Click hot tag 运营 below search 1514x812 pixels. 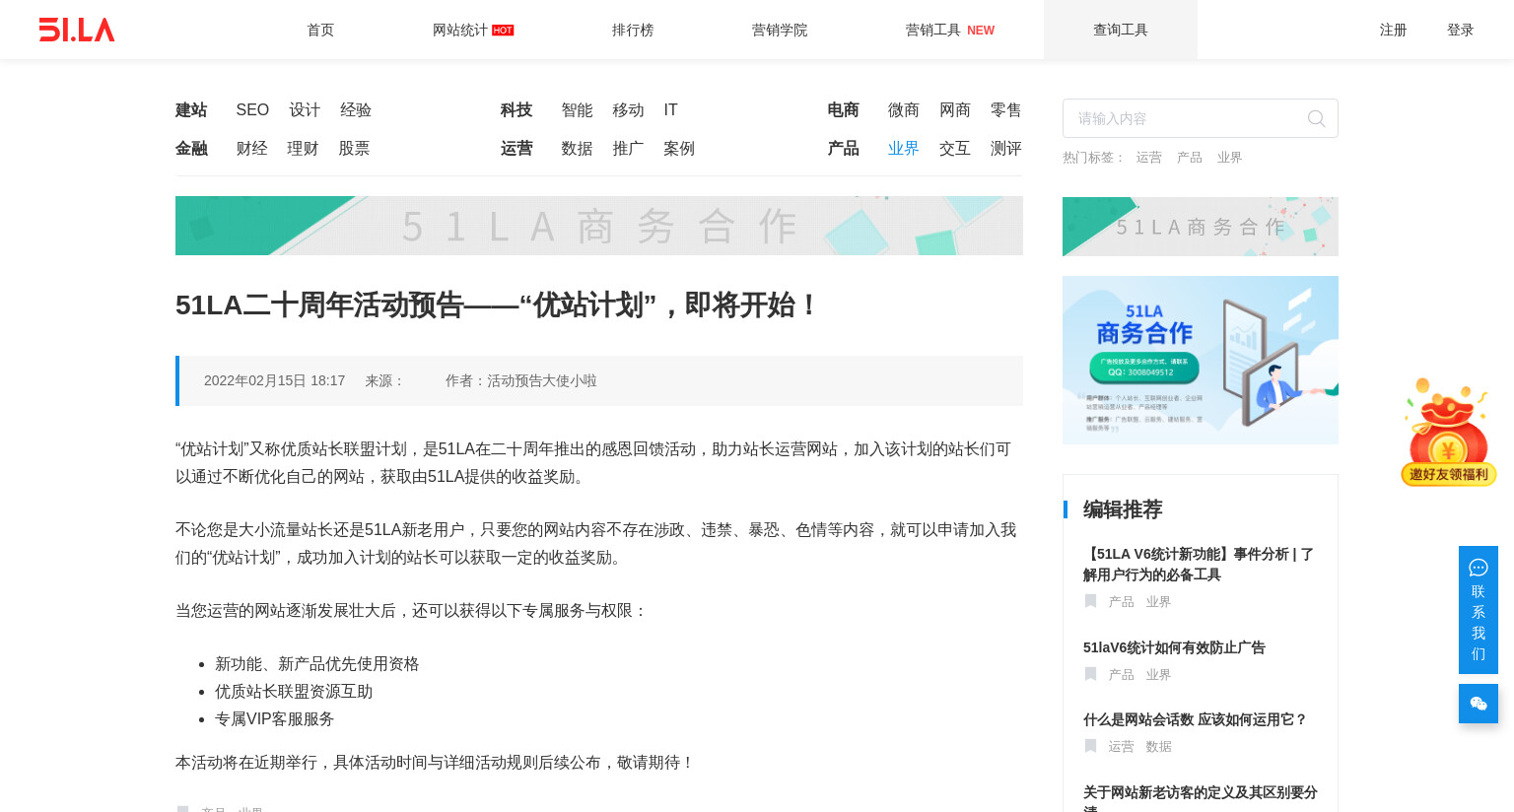(1148, 158)
